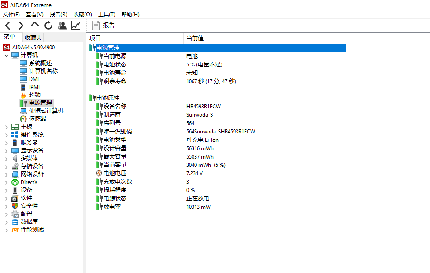Click the 显示设备 monitor icon
The height and width of the screenshot is (273, 430).
pyautogui.click(x=15, y=151)
